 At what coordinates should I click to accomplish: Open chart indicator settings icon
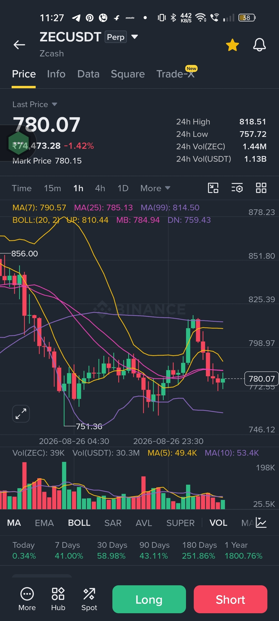pos(237,188)
